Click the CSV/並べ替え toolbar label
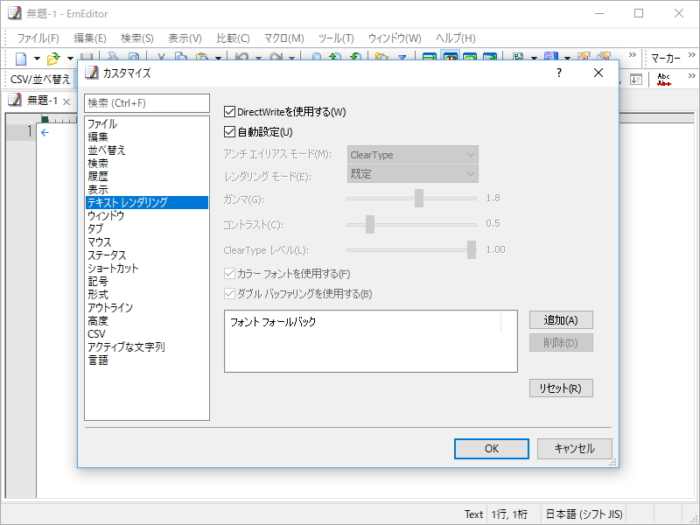The image size is (700, 525). [40, 80]
